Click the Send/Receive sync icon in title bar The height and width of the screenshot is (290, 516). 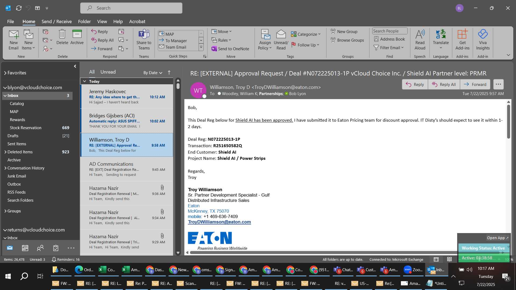19,8
